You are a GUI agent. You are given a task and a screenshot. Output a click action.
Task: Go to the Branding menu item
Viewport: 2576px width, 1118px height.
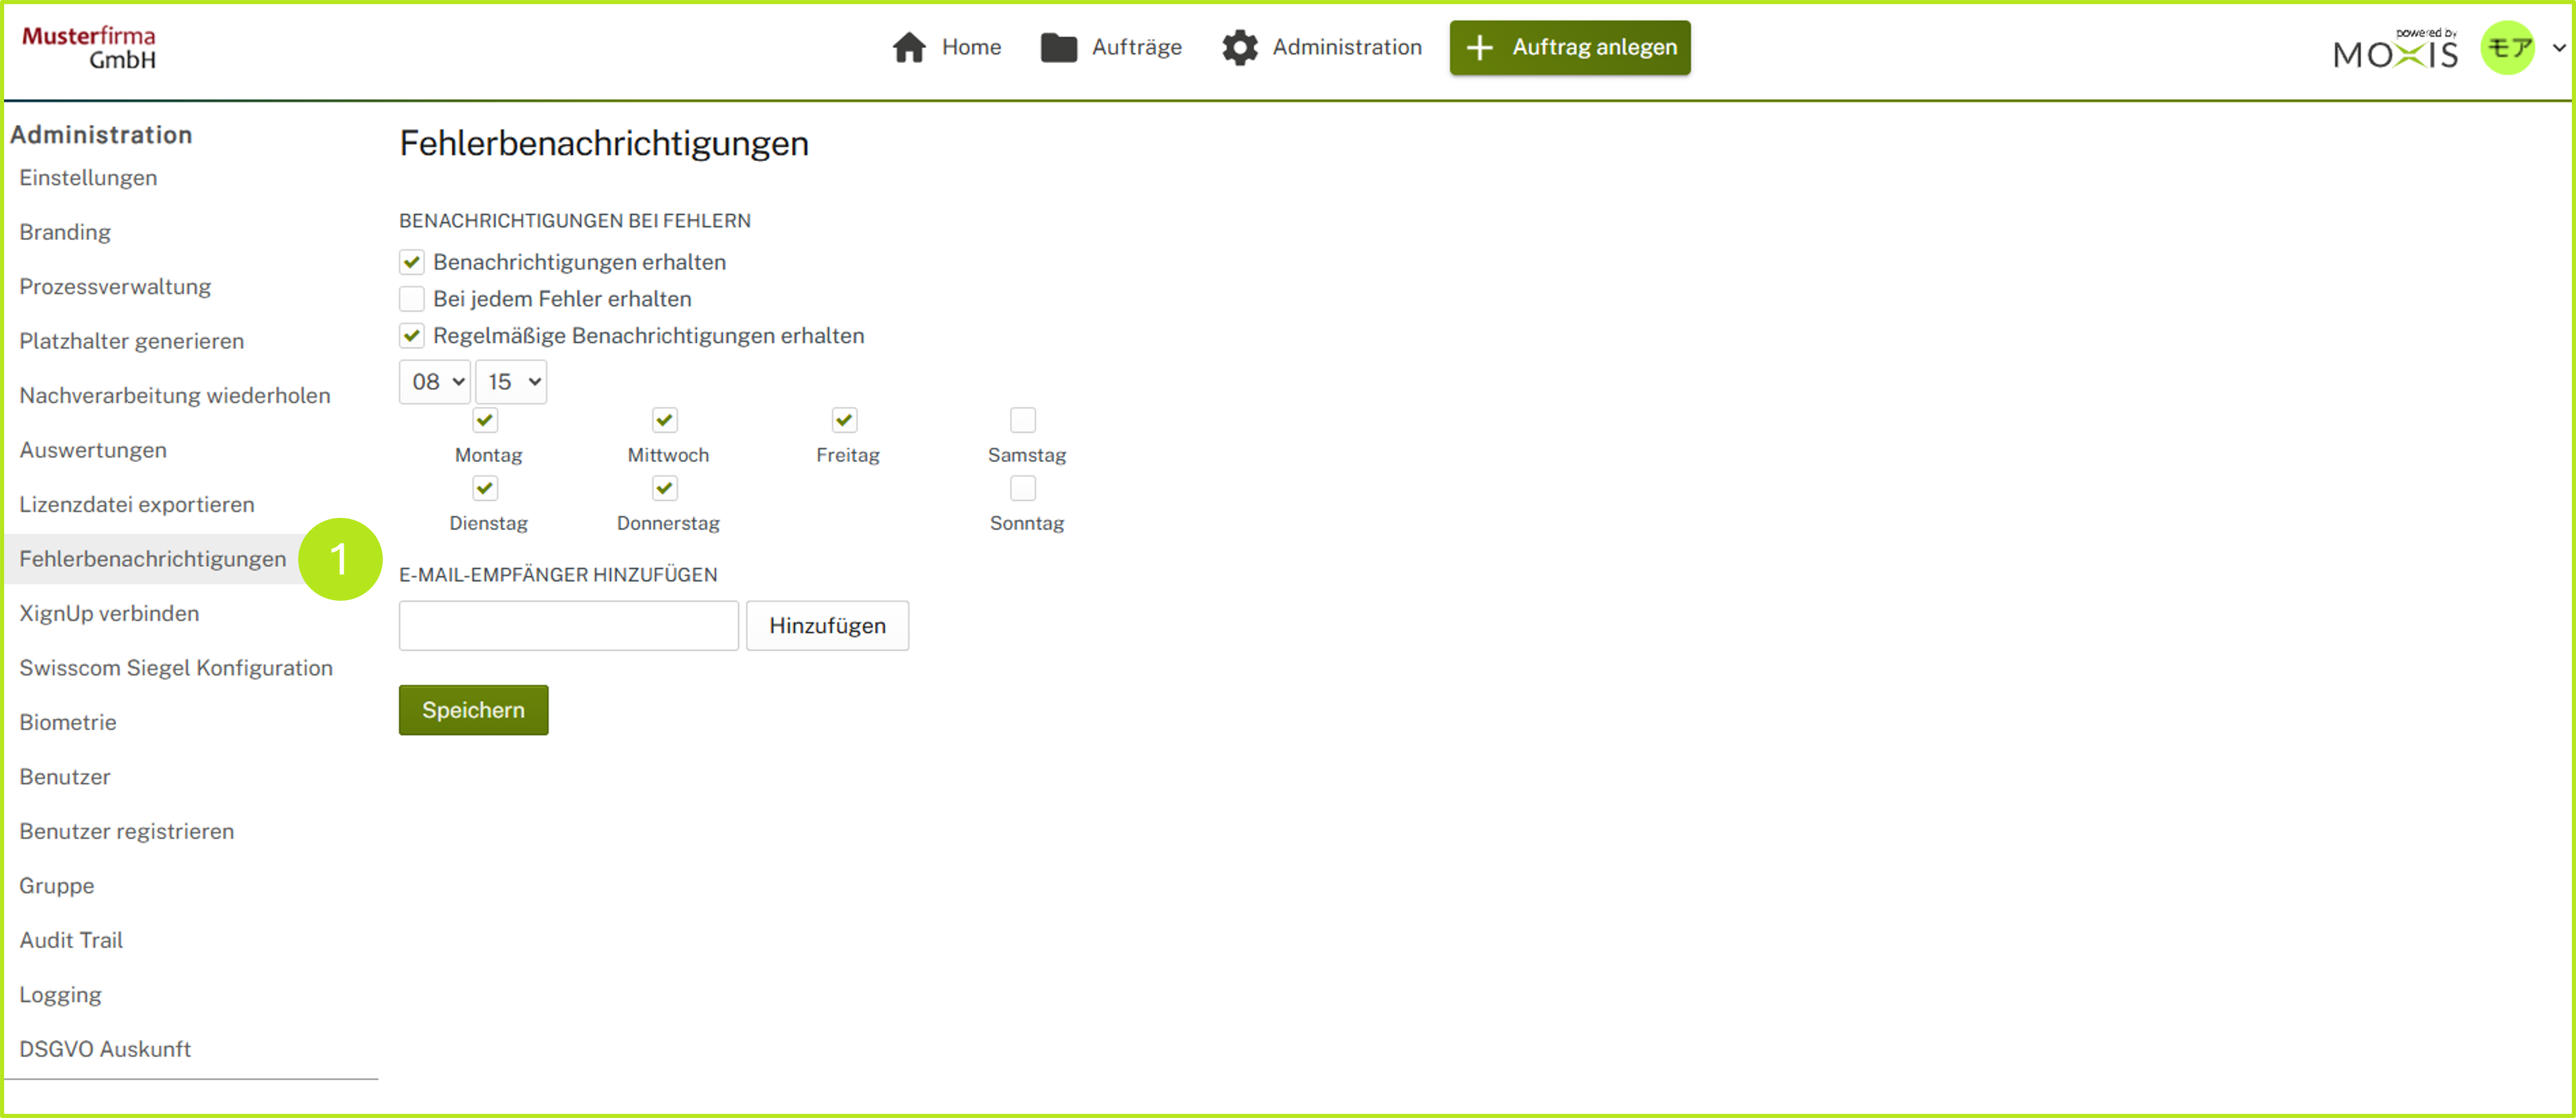pos(65,232)
